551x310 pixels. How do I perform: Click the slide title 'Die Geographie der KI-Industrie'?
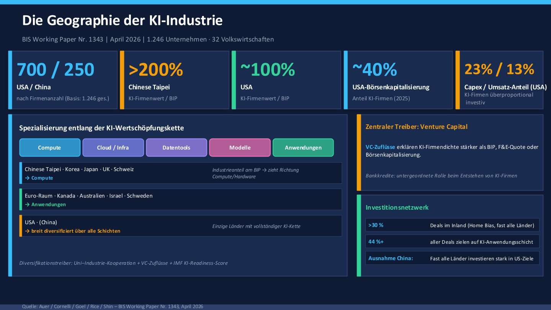pos(122,20)
